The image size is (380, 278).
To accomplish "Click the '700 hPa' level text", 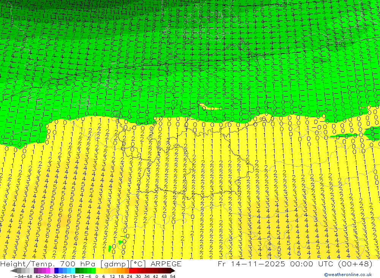I will tap(78, 264).
